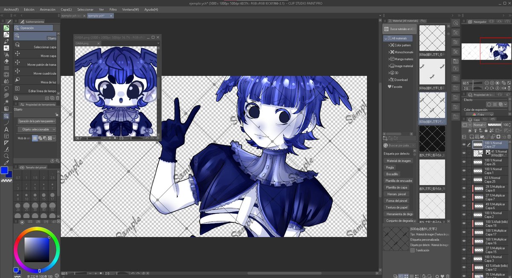
Task: Open the Edición menu
Action: [29, 9]
